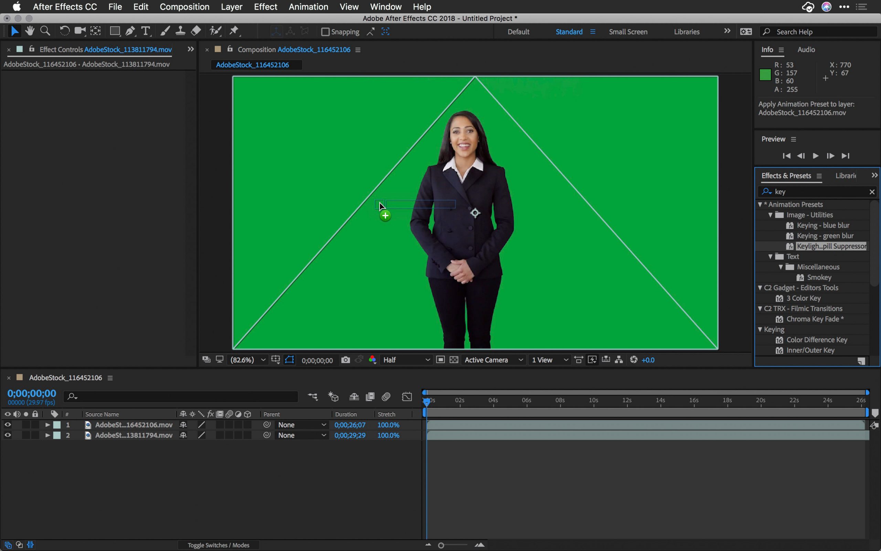Open the 1 View layout dropdown

(x=549, y=360)
